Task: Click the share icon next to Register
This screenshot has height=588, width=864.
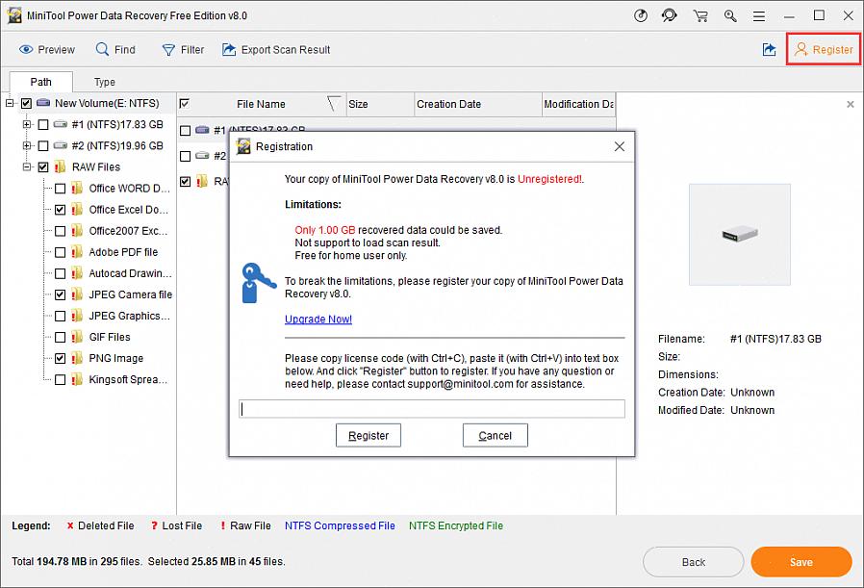Action: point(769,50)
